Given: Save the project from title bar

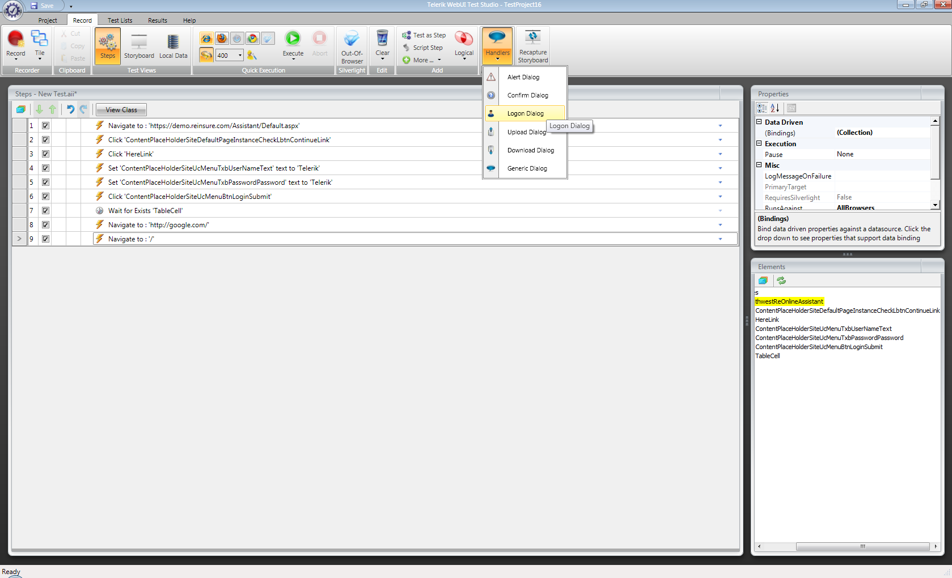Looking at the screenshot, I should 42,6.
